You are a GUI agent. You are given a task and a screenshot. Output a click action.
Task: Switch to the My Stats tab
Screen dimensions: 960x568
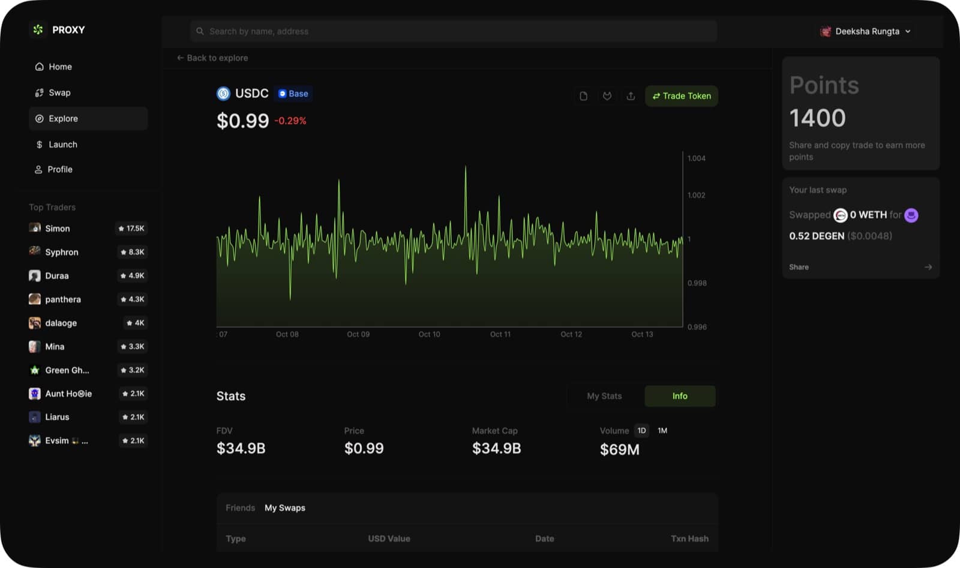pos(604,396)
